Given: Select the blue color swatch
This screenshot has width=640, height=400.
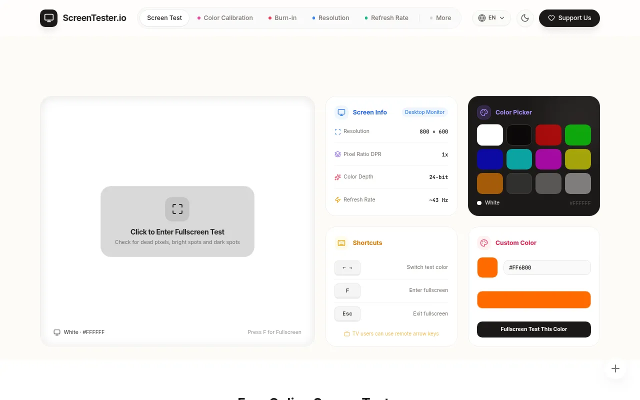Looking at the screenshot, I should coord(490,159).
